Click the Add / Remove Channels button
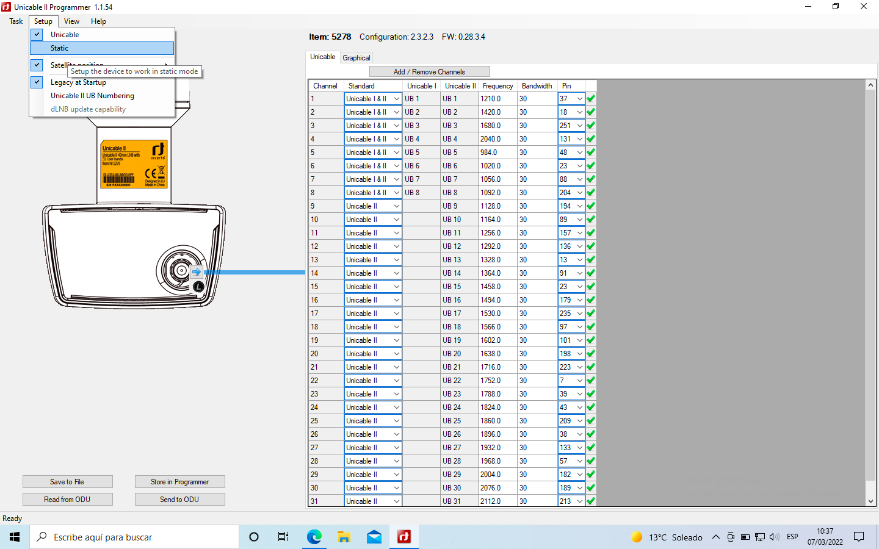This screenshot has height=549, width=879. [x=429, y=72]
